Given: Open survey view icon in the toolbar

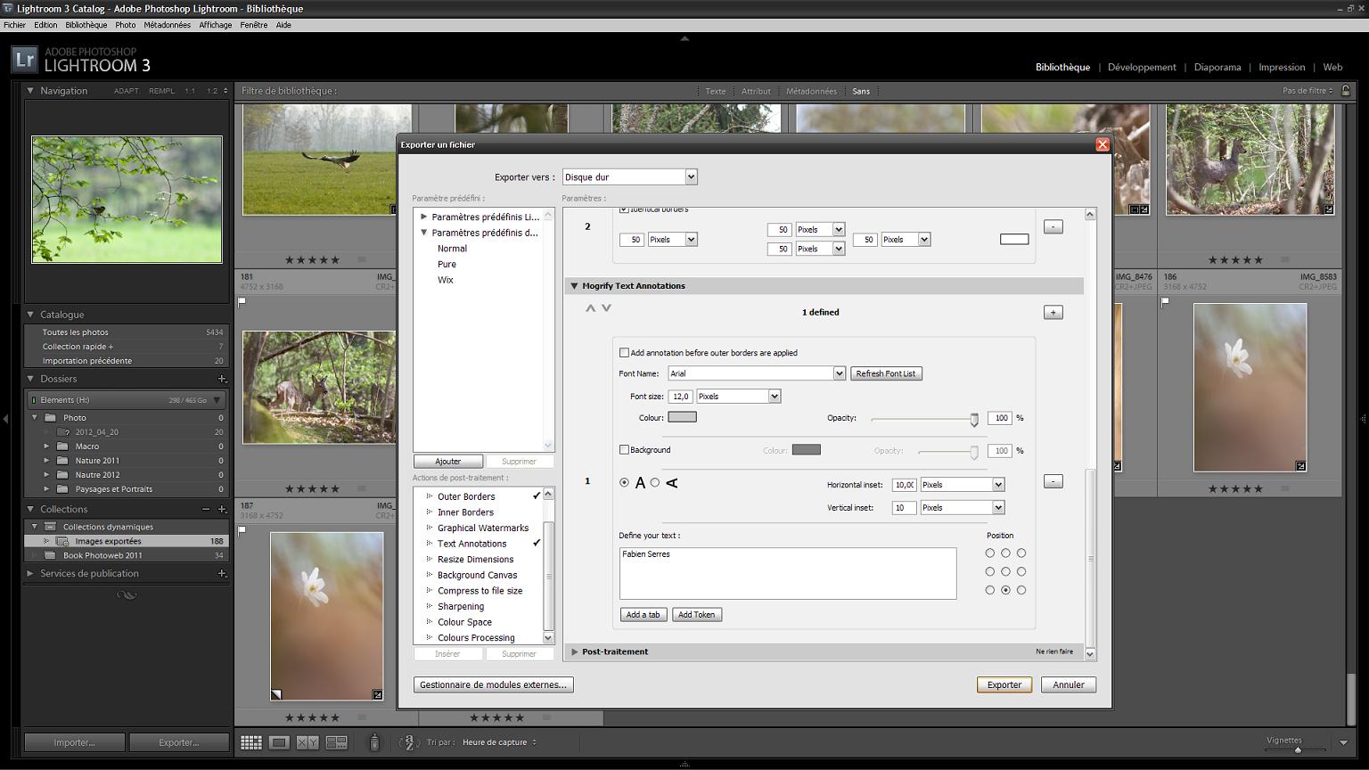Looking at the screenshot, I should (336, 742).
